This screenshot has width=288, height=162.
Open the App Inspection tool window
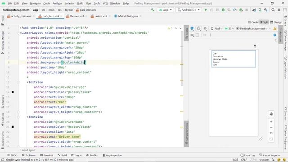click(112, 155)
